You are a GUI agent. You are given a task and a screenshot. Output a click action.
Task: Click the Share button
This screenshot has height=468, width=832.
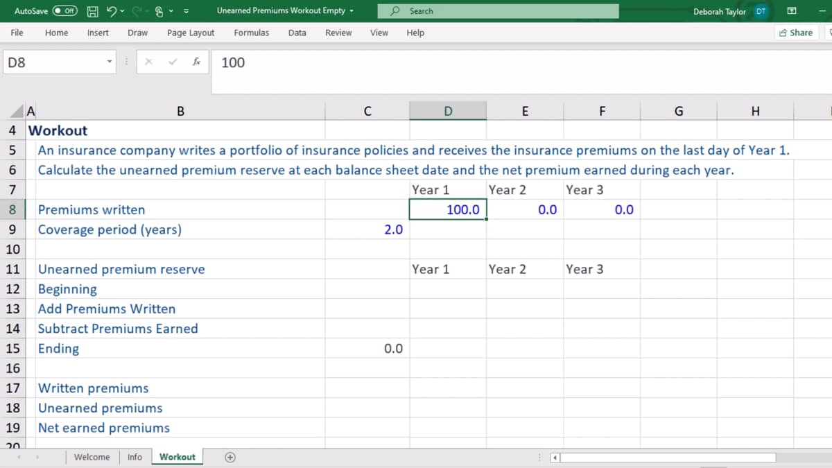tap(795, 33)
